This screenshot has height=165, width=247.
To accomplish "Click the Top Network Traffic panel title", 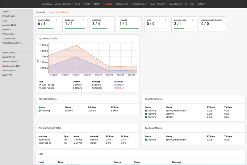I will (x=48, y=38).
